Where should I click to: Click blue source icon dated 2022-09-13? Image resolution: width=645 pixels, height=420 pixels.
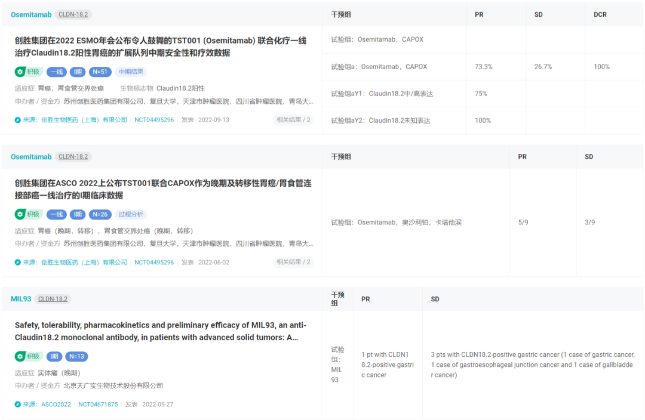(x=18, y=120)
